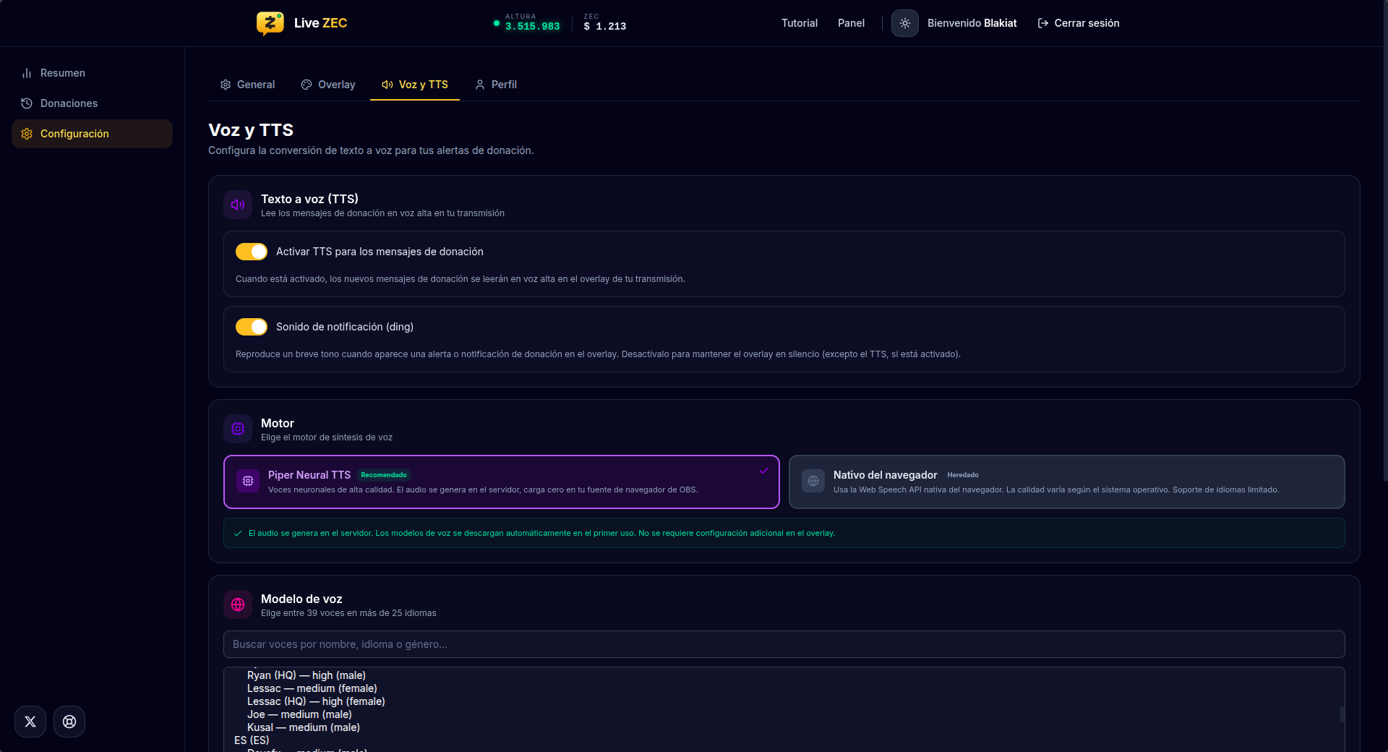Open the Donaciones sidebar item

[92, 103]
